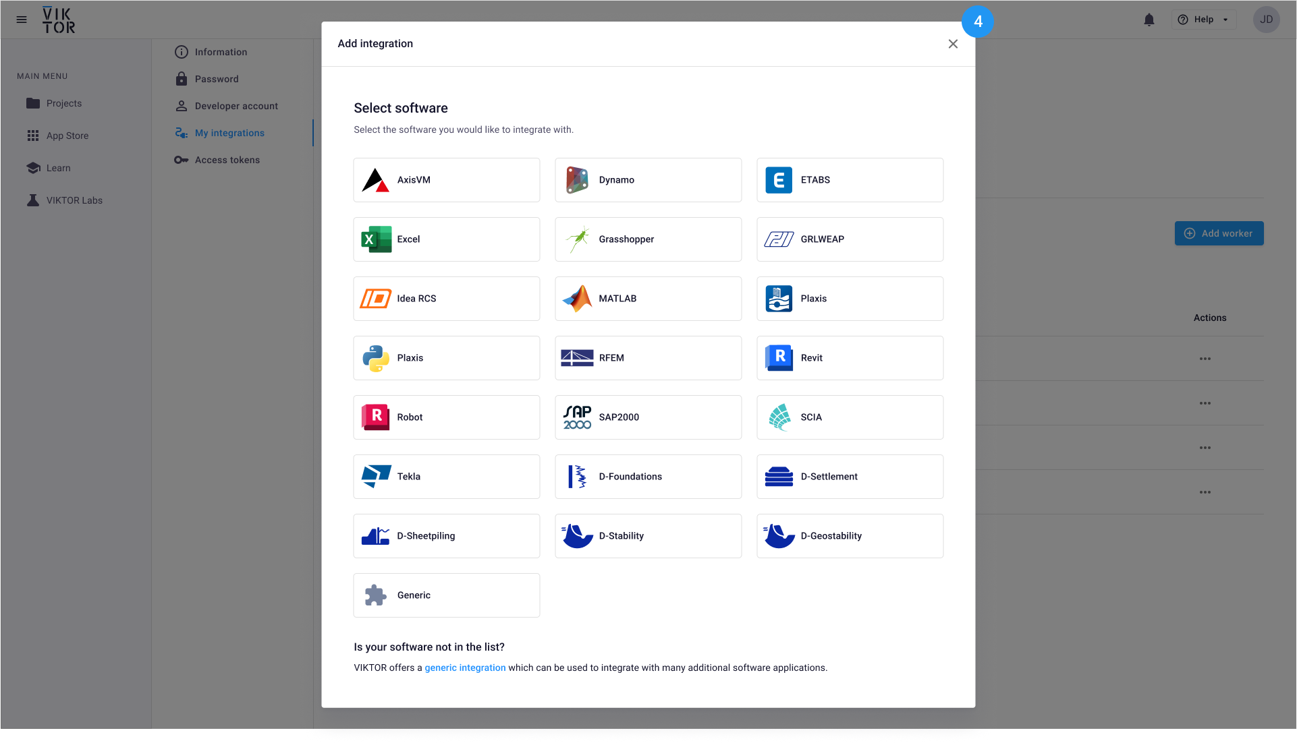Open the first row actions ellipsis
This screenshot has width=1297, height=743.
[1205, 359]
